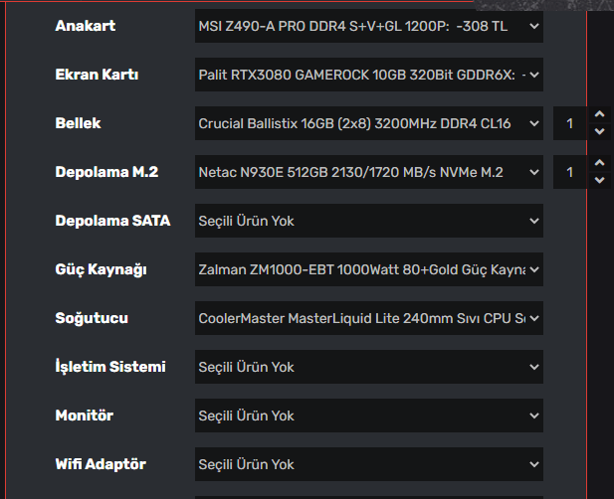Screen dimensions: 614x499
Task: Click the Monitör label
Action: (x=85, y=416)
